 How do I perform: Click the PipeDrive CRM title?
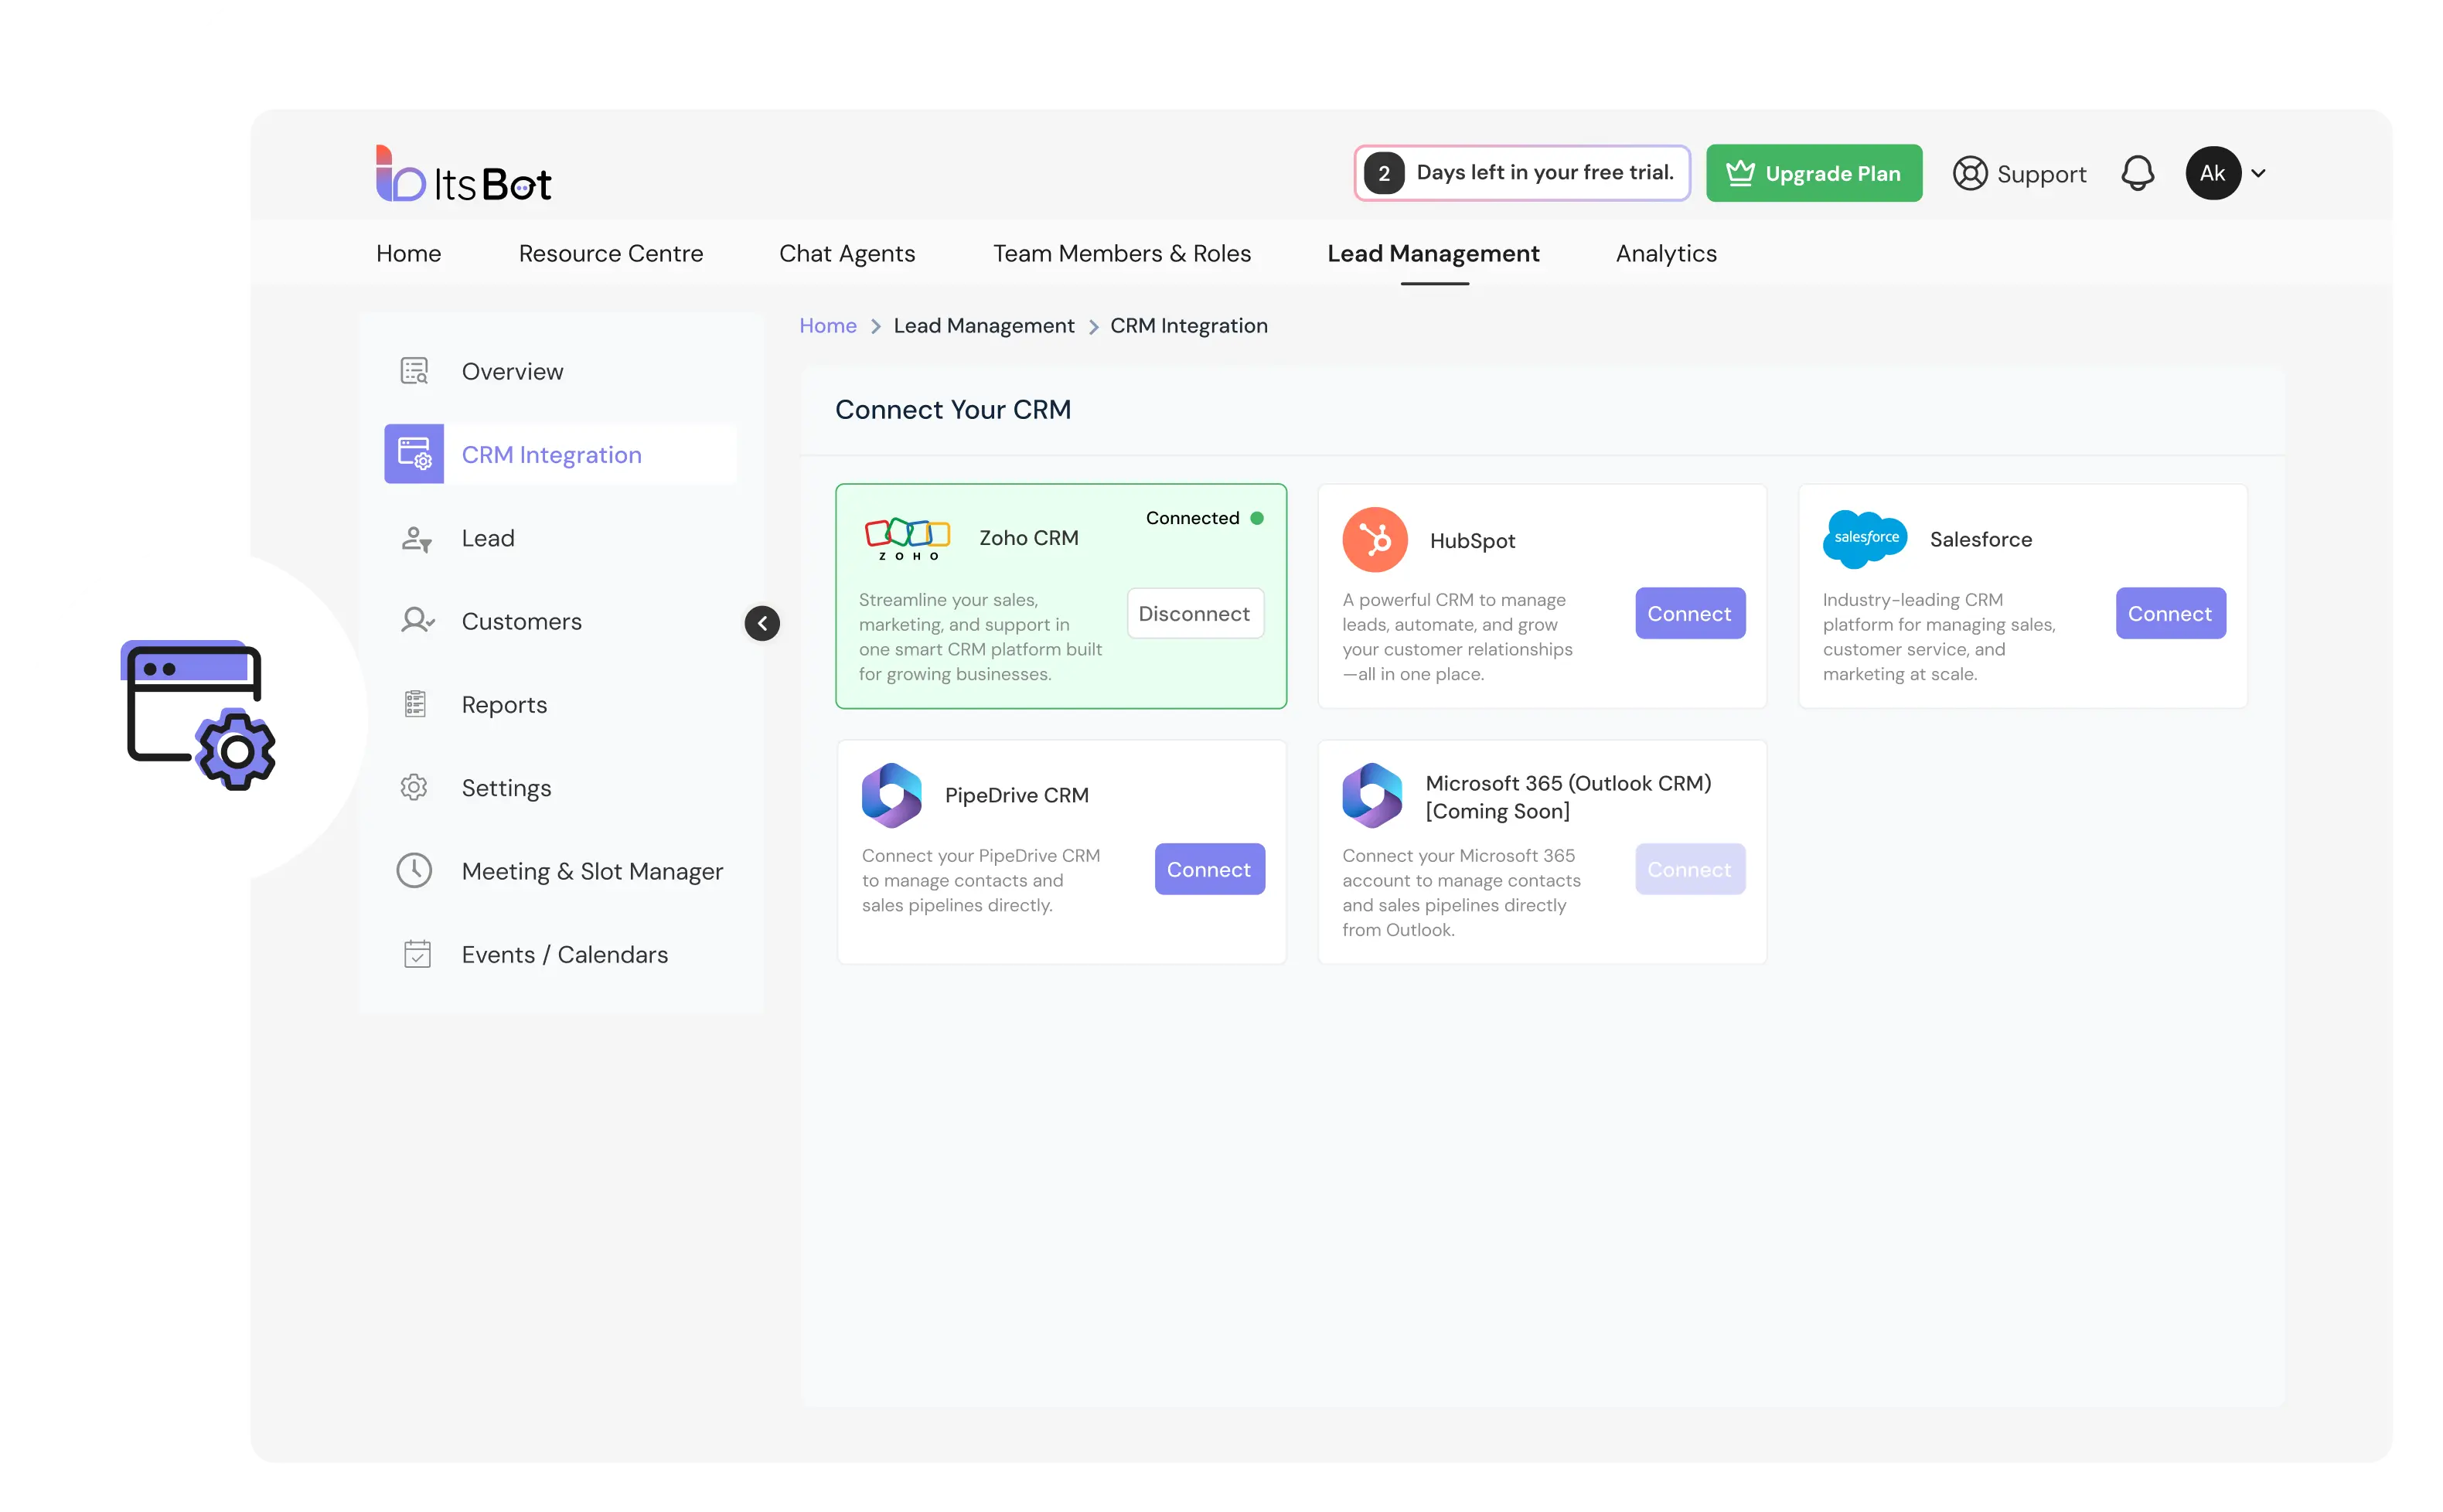pyautogui.click(x=1016, y=795)
